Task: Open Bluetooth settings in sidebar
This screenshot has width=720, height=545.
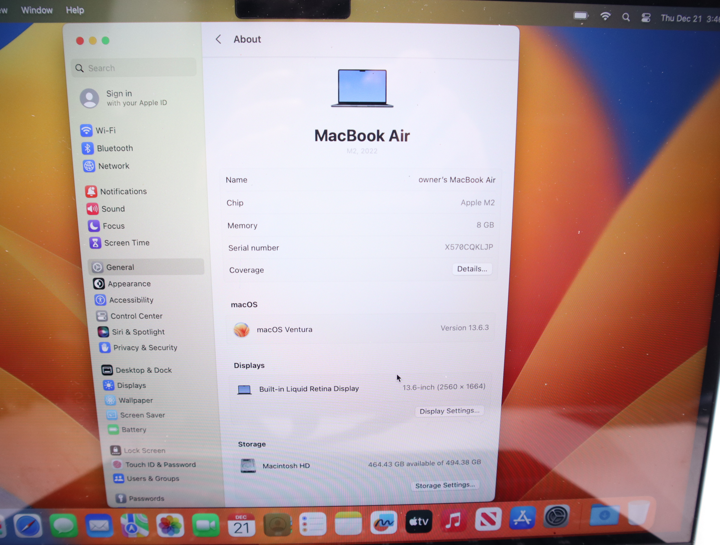Action: pos(107,148)
